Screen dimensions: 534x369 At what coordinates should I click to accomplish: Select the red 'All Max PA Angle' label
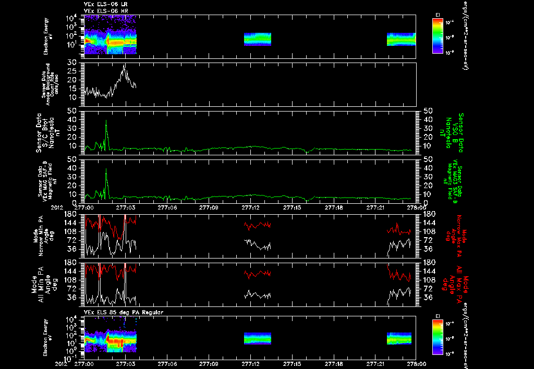(456, 285)
